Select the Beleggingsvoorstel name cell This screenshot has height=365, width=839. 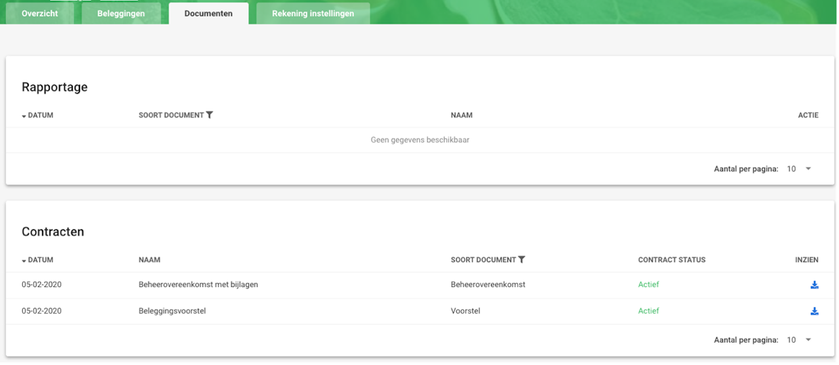point(172,311)
